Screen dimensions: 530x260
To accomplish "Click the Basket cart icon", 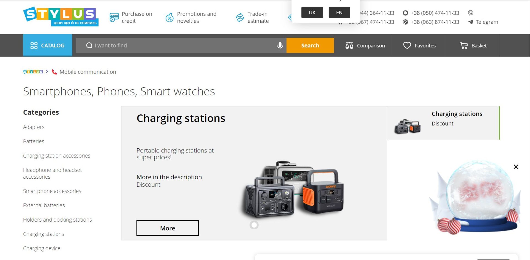I will (464, 45).
